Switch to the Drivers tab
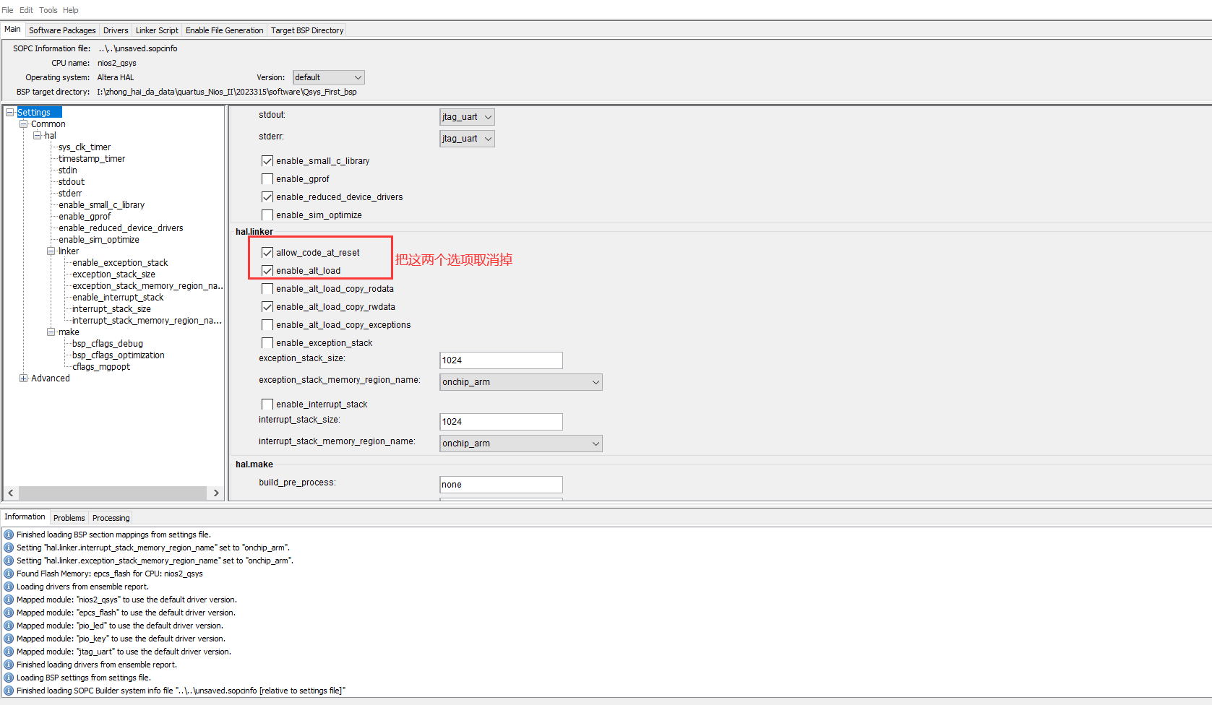This screenshot has height=705, width=1212. [x=116, y=30]
